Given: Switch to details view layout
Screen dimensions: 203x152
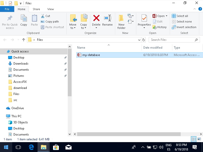Looking at the screenshot, I should 194,139.
